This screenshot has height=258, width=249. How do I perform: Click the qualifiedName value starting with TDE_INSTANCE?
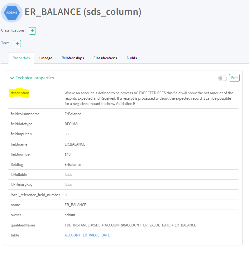tap(130, 225)
